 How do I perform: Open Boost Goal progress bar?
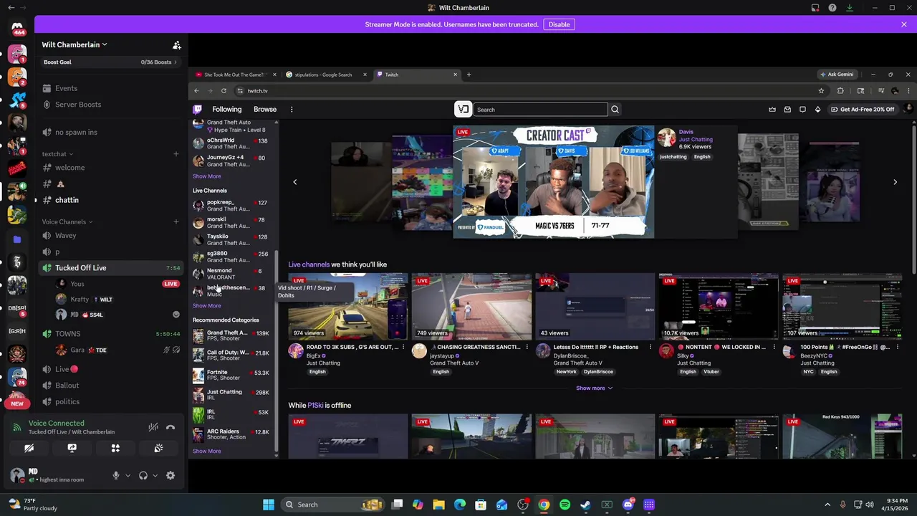click(x=110, y=62)
